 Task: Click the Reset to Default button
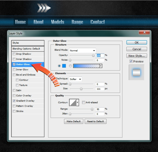[96, 121]
